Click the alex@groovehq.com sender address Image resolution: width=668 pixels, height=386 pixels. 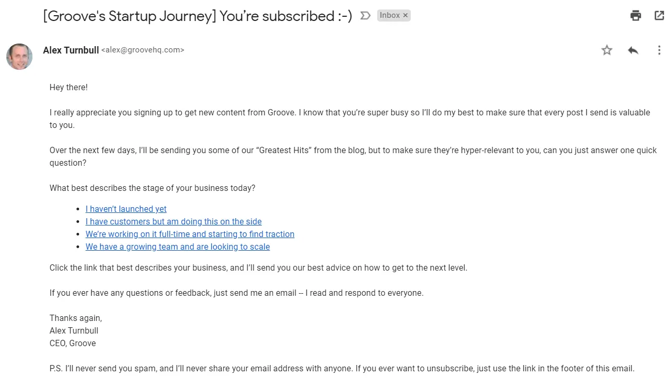[x=143, y=50]
